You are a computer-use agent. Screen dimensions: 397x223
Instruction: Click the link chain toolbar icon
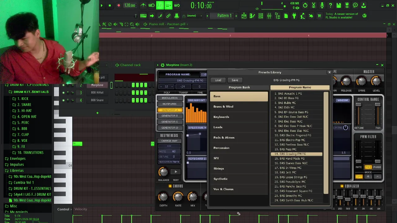click(x=168, y=16)
